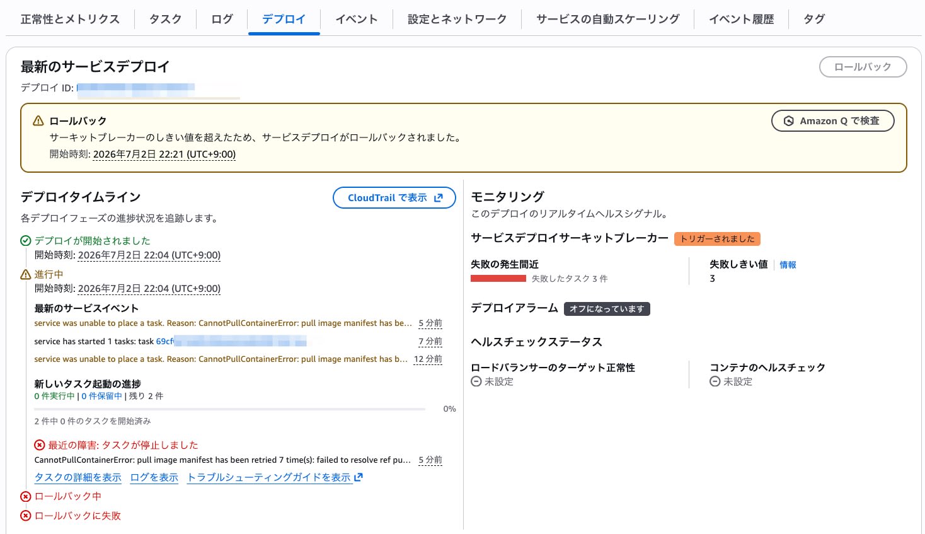Click the ロールバック中 red error icon
The width and height of the screenshot is (925, 534).
pos(26,496)
